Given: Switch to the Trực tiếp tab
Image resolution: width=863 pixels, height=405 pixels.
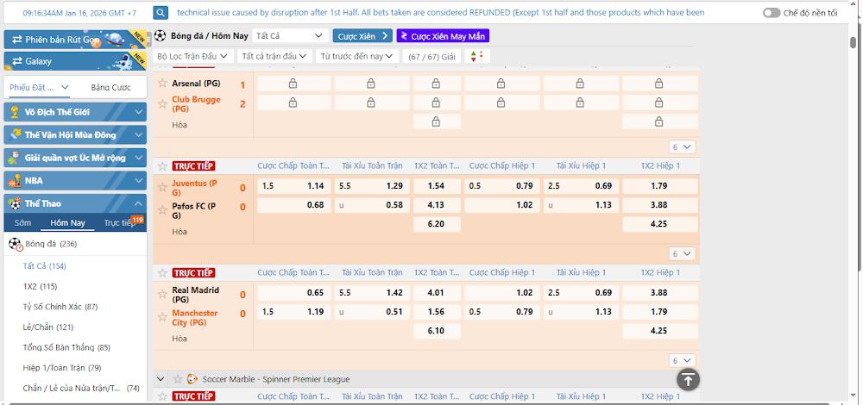Looking at the screenshot, I should [x=120, y=222].
